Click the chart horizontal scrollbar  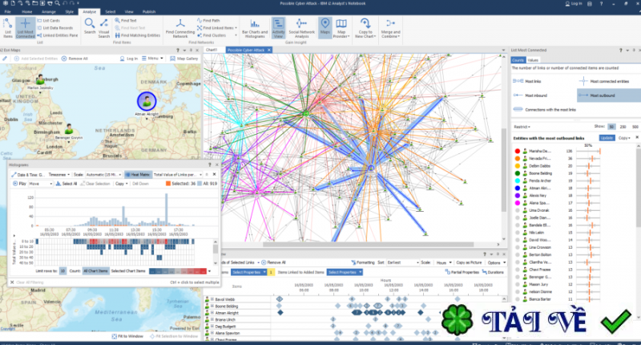(x=368, y=245)
